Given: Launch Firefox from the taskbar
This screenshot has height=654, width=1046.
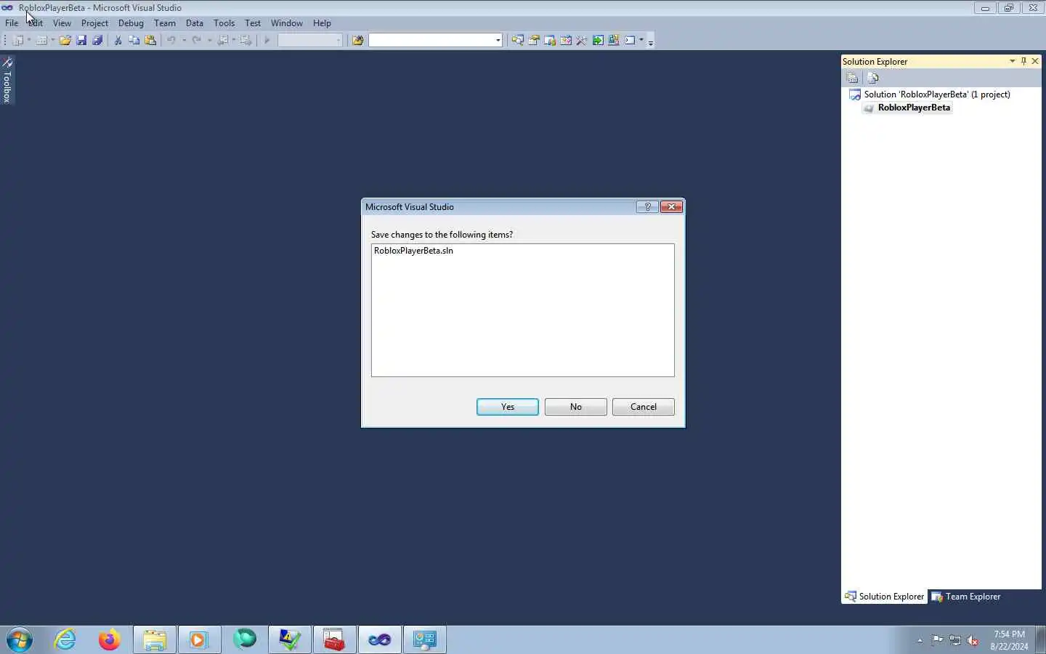Looking at the screenshot, I should (x=110, y=639).
